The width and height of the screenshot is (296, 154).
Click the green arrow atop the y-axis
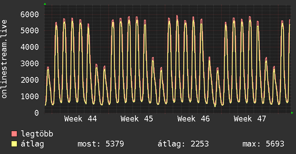[45, 4]
